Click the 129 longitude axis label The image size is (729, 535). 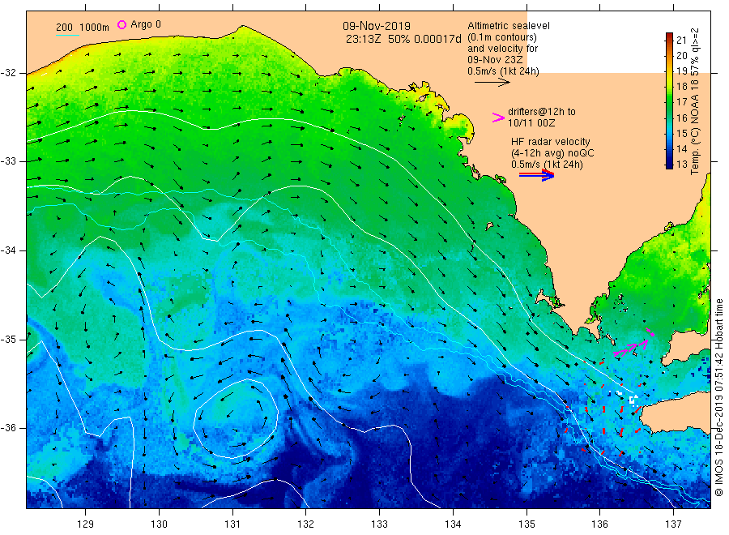(86, 524)
